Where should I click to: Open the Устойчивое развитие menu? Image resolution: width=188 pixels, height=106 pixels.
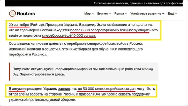tap(146, 14)
